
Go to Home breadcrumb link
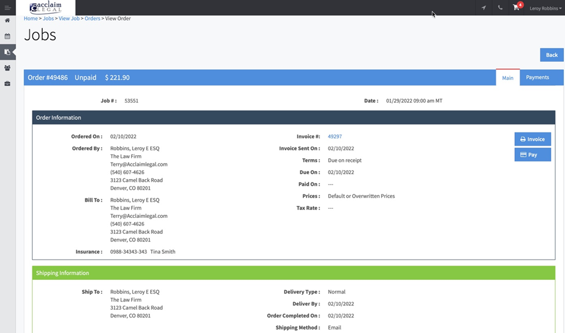click(30, 18)
